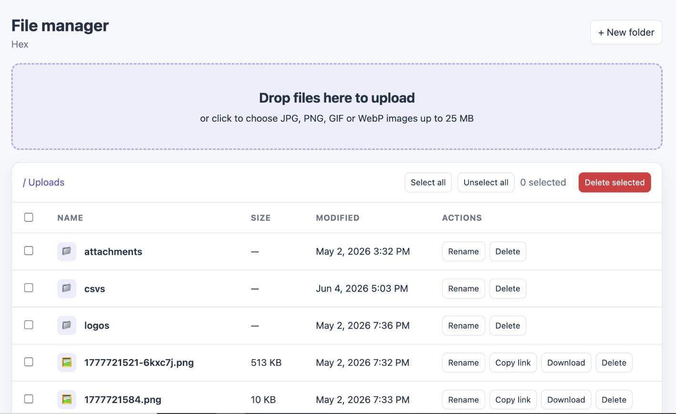
Task: Select the checkbox for 1777721521-6kxc7j.png
Action: point(29,362)
